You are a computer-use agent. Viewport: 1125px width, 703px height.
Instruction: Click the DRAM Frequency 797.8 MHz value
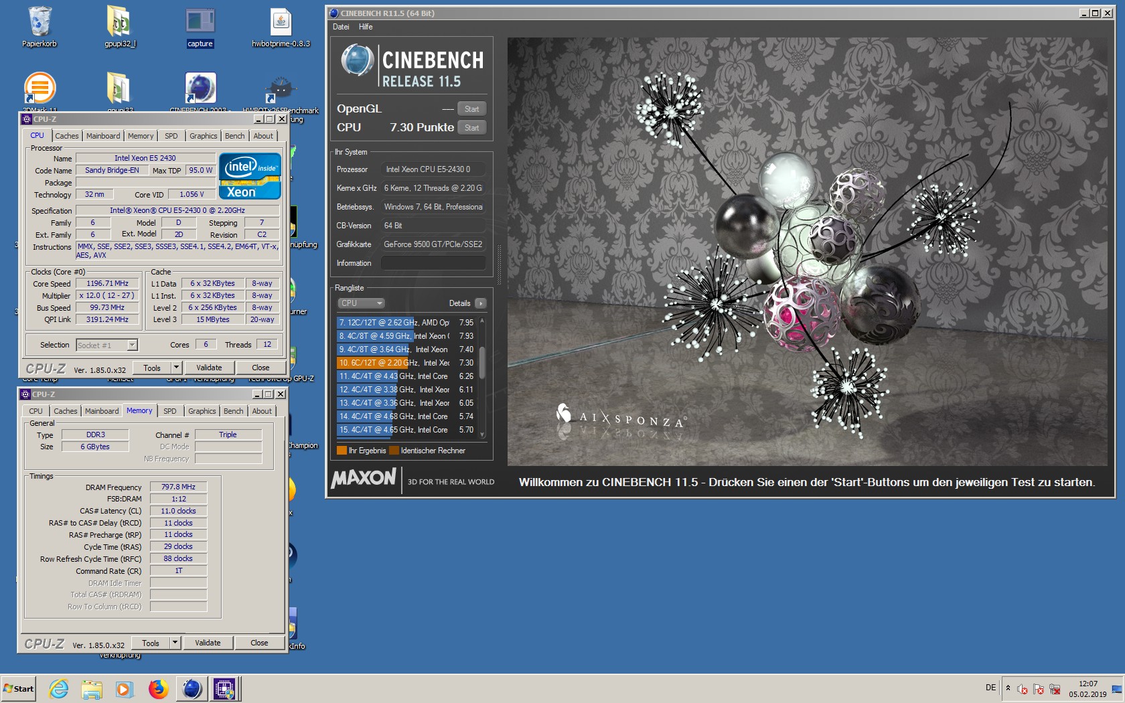point(178,487)
